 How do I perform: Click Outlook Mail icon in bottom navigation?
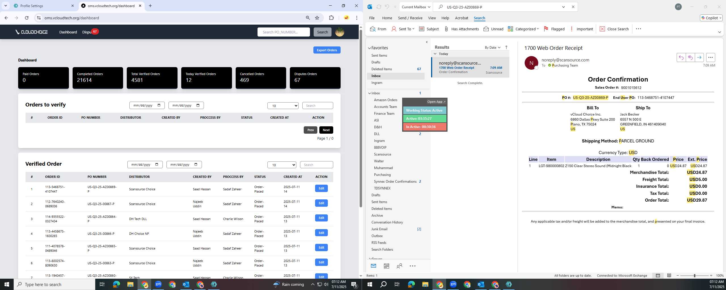[x=373, y=266]
